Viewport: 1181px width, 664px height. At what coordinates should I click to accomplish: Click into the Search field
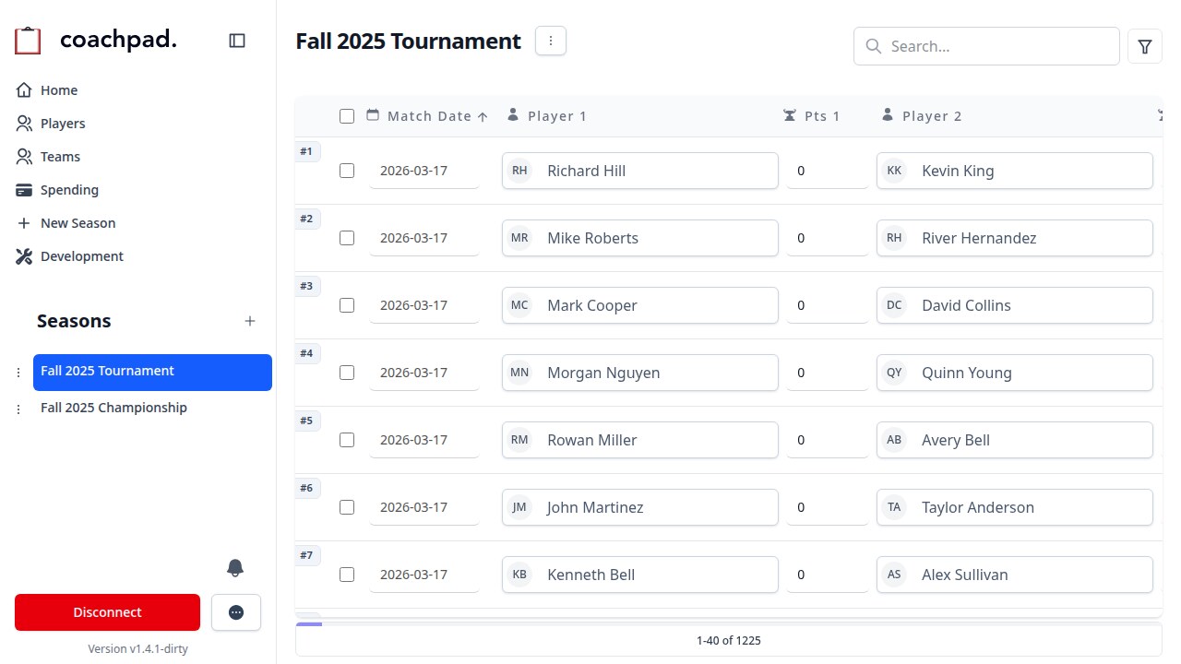tap(985, 46)
